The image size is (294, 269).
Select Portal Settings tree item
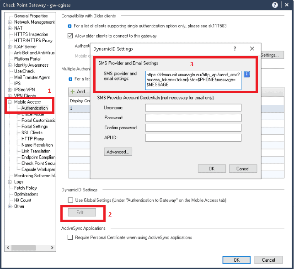(x=34, y=127)
